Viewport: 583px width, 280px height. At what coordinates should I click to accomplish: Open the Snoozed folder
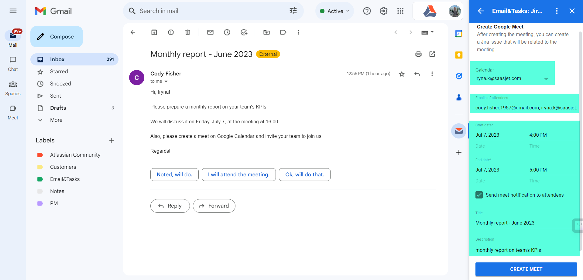[74, 84]
